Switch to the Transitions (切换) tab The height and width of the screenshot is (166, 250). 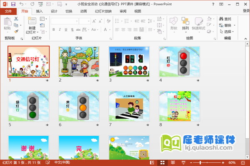(x=69, y=11)
